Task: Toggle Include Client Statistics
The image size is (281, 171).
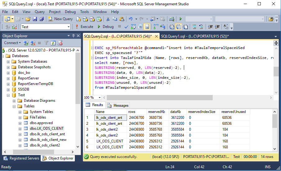Action: tap(162, 27)
